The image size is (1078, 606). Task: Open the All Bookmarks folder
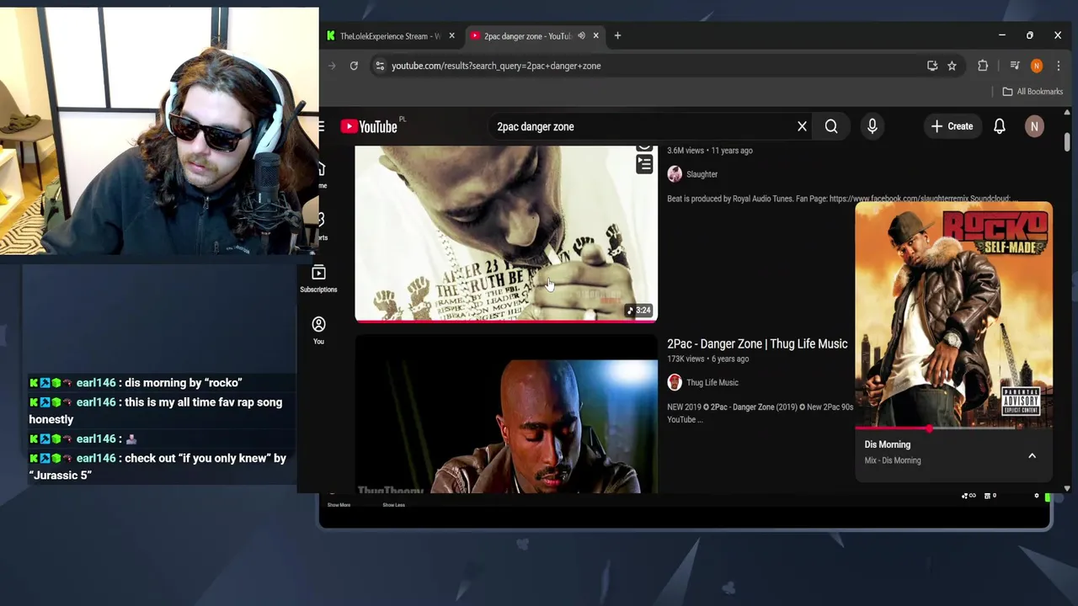[x=1033, y=91]
